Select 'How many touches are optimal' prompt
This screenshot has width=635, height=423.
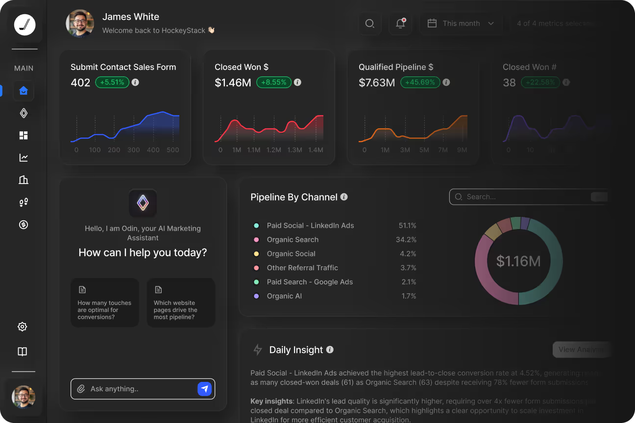[x=105, y=303]
